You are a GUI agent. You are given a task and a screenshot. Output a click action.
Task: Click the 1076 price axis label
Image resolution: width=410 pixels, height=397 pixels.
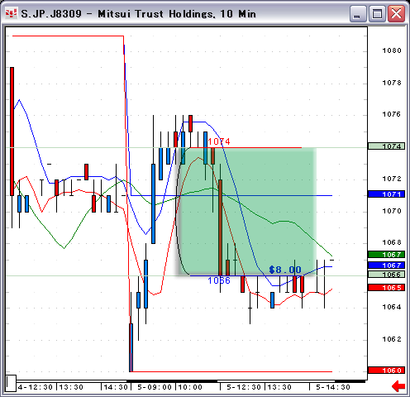tap(392, 114)
